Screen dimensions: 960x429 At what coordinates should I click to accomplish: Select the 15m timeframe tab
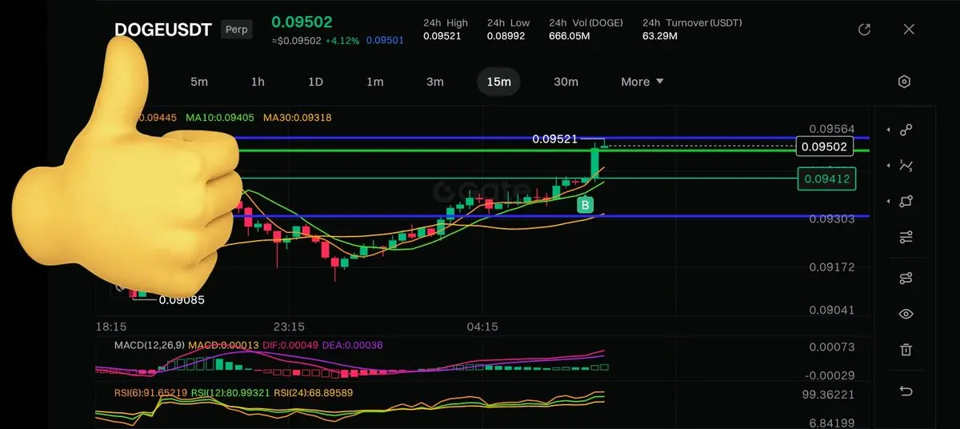click(499, 82)
